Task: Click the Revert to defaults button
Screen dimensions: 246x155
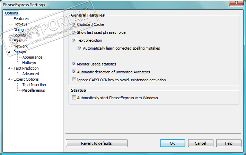Action: coord(96,143)
